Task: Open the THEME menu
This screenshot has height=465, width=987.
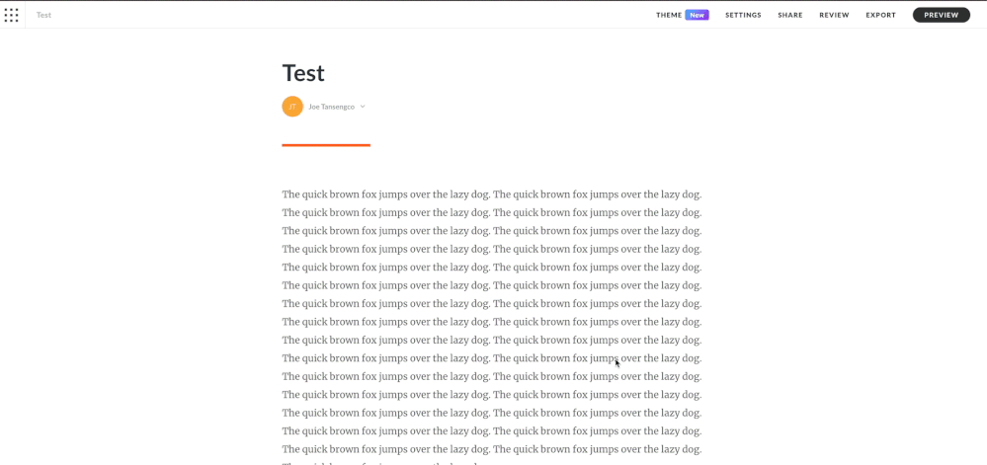Action: [x=669, y=15]
